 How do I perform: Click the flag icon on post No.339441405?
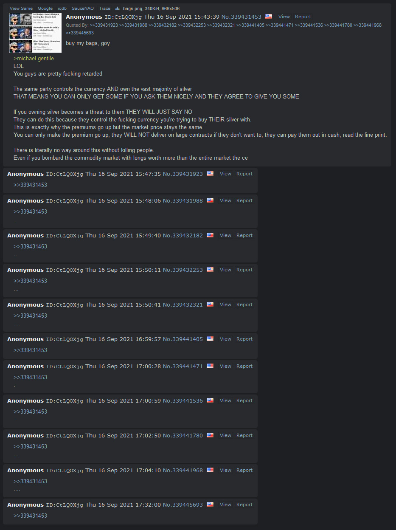coord(210,338)
